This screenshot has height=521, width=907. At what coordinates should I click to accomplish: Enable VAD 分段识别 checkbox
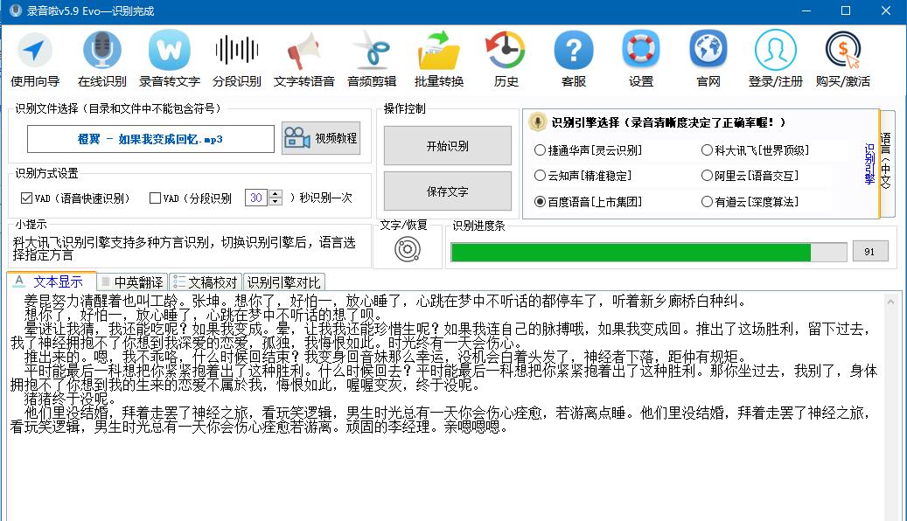point(155,198)
